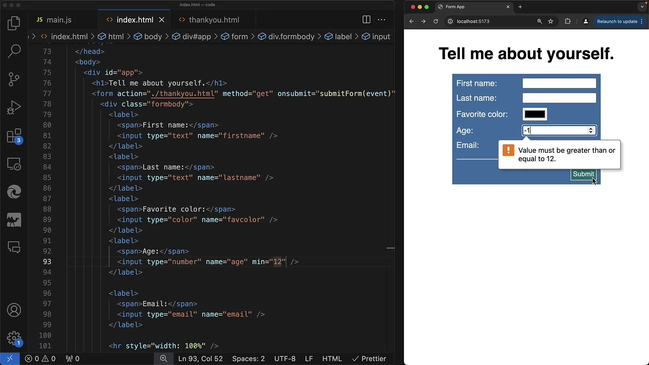Screen dimensions: 649x365
Task: Toggle the Prettier formatter status bar item
Action: (369, 358)
